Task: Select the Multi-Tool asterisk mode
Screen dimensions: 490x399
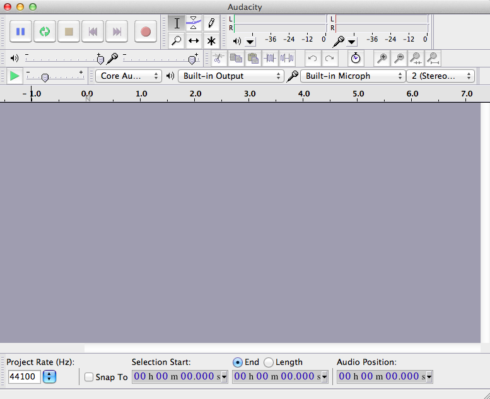Action: pyautogui.click(x=211, y=40)
